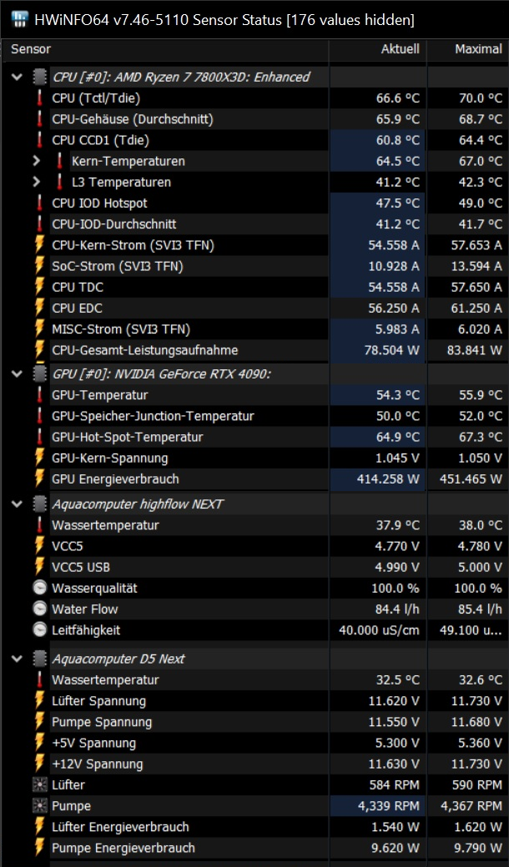Image resolution: width=509 pixels, height=867 pixels.
Task: Click chip icon beside Aquacomputer highflow NEXT
Action: [x=39, y=504]
